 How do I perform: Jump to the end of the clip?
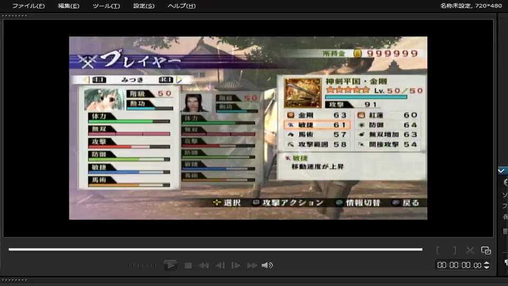click(252, 265)
